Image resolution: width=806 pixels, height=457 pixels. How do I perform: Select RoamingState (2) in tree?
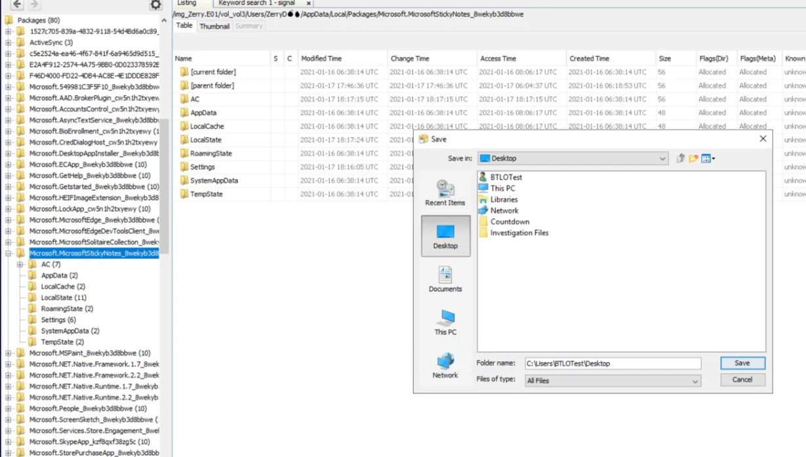coord(67,309)
